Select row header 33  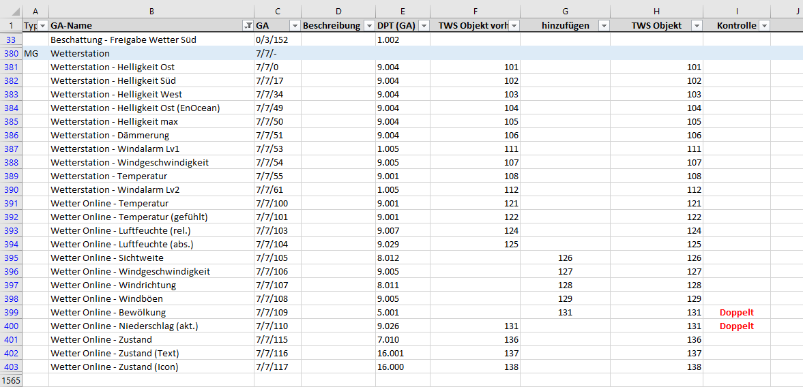coord(11,40)
